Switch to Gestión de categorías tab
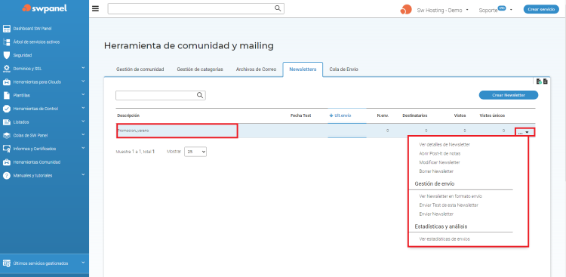The image size is (566, 277). (x=200, y=69)
